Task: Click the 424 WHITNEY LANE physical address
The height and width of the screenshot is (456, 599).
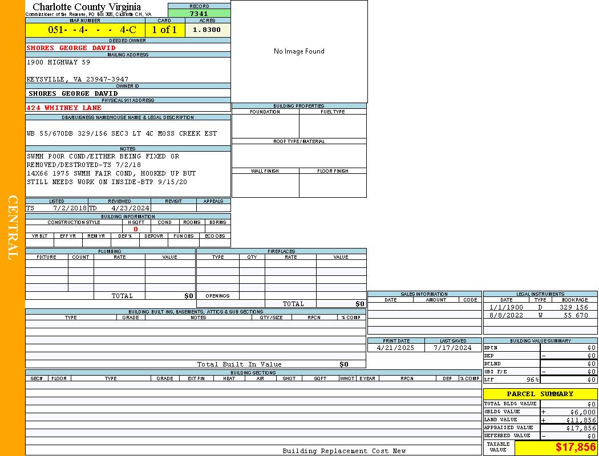Action: click(x=64, y=108)
